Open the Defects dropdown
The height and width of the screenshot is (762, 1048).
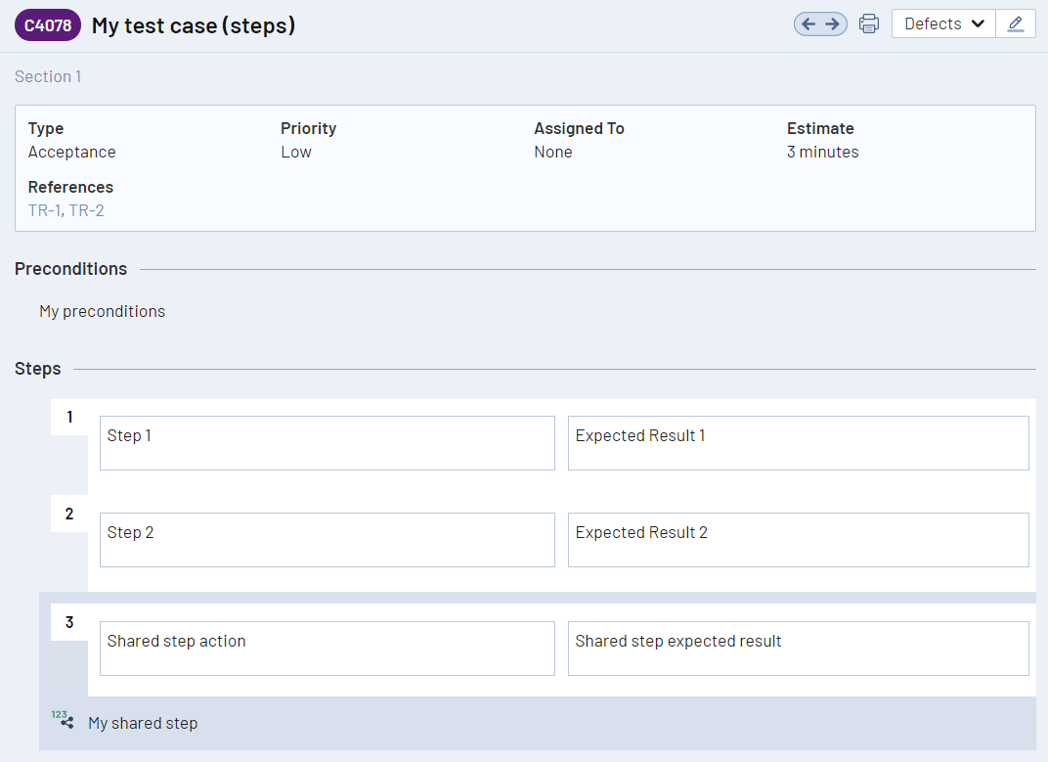click(x=943, y=24)
